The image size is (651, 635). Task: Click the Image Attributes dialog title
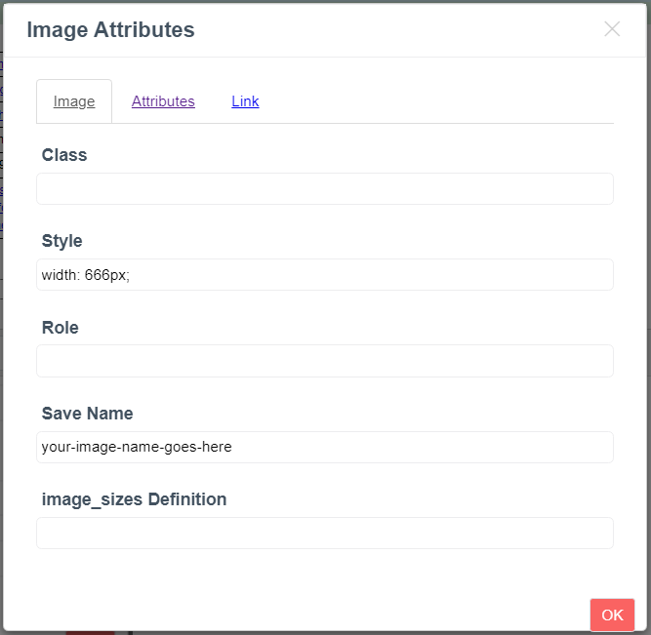[110, 30]
